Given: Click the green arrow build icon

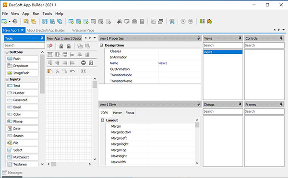Looking at the screenshot, I should pyautogui.click(x=202, y=21).
